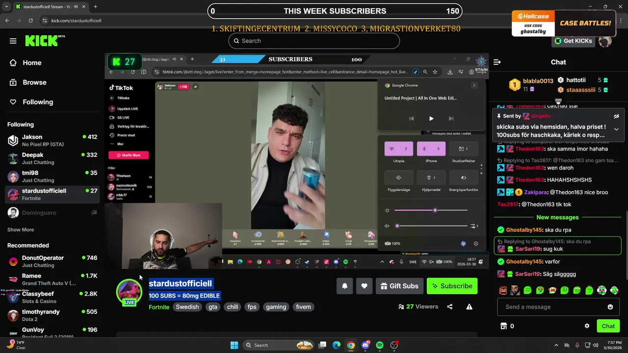Expand the pinned message chevron
Viewport: 628px width, 353px height.
[616, 129]
